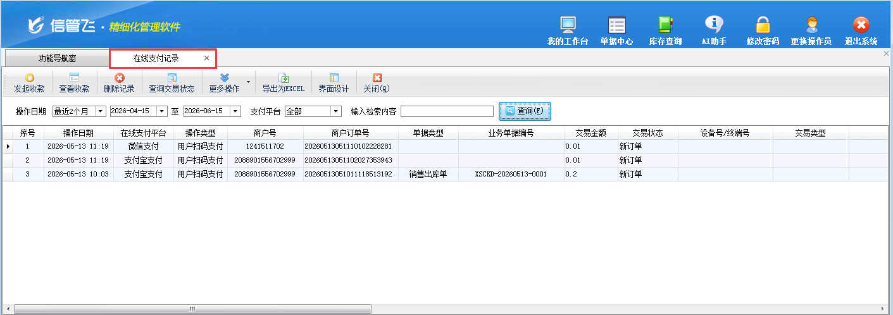893x315 pixels.
Task: Open start date 2026-04-15 picker
Action: coord(163,111)
